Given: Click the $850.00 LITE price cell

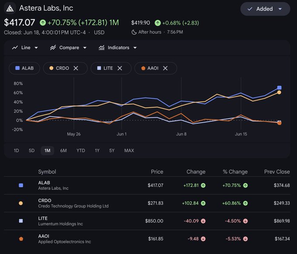Looking at the screenshot, I should 154,221.
